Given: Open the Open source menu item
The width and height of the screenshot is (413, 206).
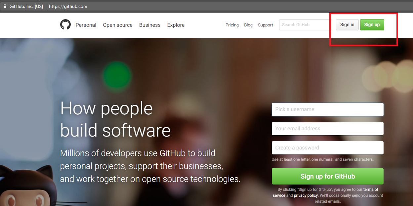Looking at the screenshot, I should click(118, 25).
